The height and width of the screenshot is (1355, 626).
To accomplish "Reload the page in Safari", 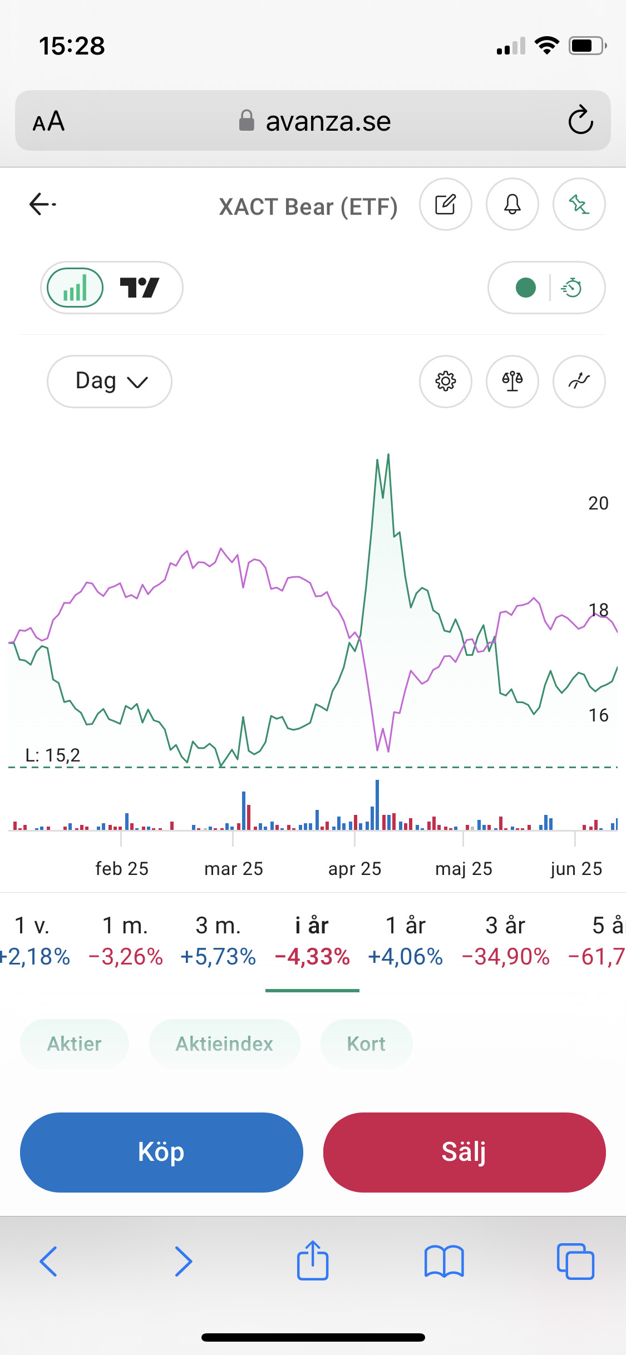I will click(580, 120).
